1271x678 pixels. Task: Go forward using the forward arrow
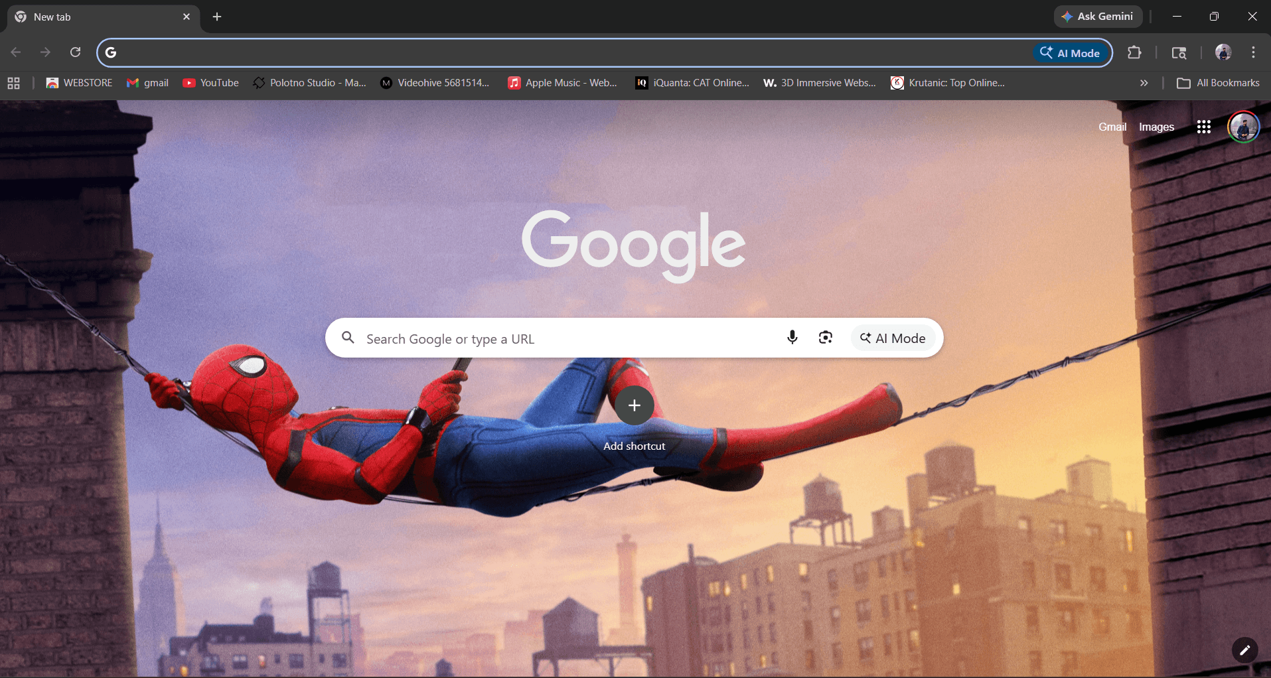click(45, 52)
